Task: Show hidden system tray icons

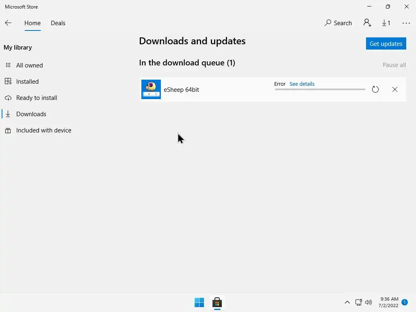Action: (347, 302)
